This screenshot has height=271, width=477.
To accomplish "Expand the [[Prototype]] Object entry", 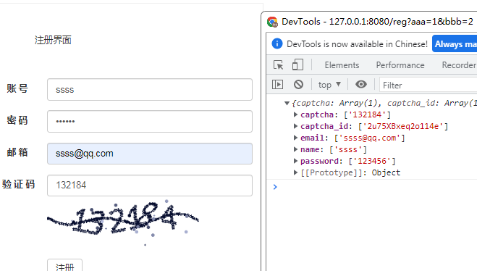I will 295,172.
